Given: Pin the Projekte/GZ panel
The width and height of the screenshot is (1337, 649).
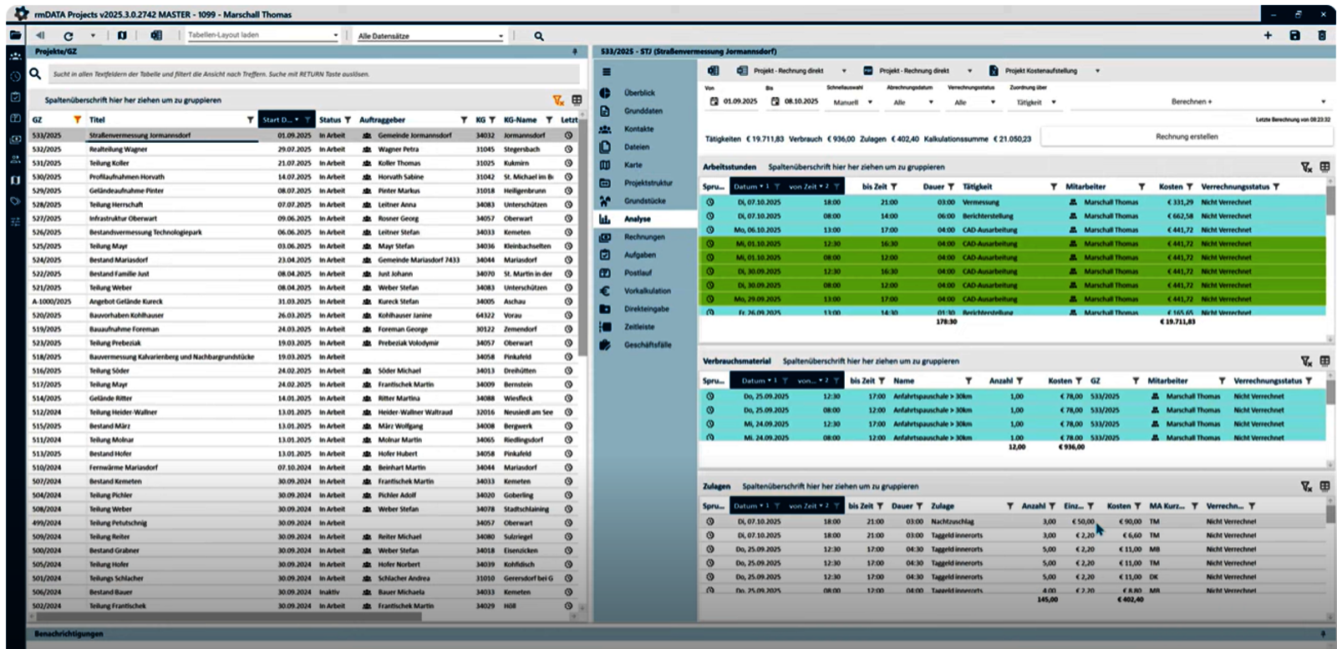Looking at the screenshot, I should [x=574, y=52].
